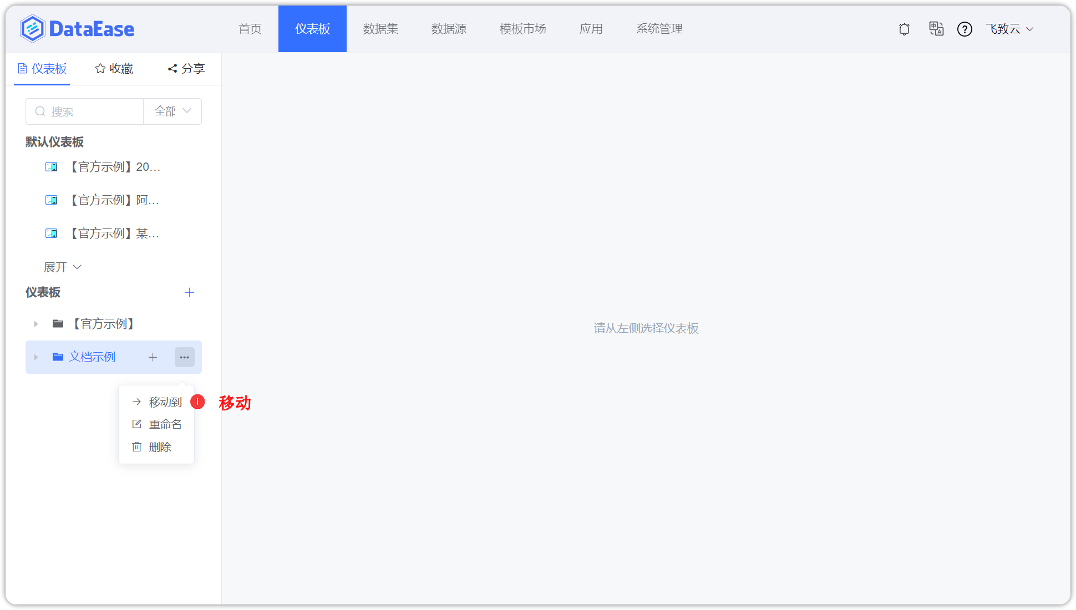Click the translation language icon
1076x610 pixels.
click(936, 29)
